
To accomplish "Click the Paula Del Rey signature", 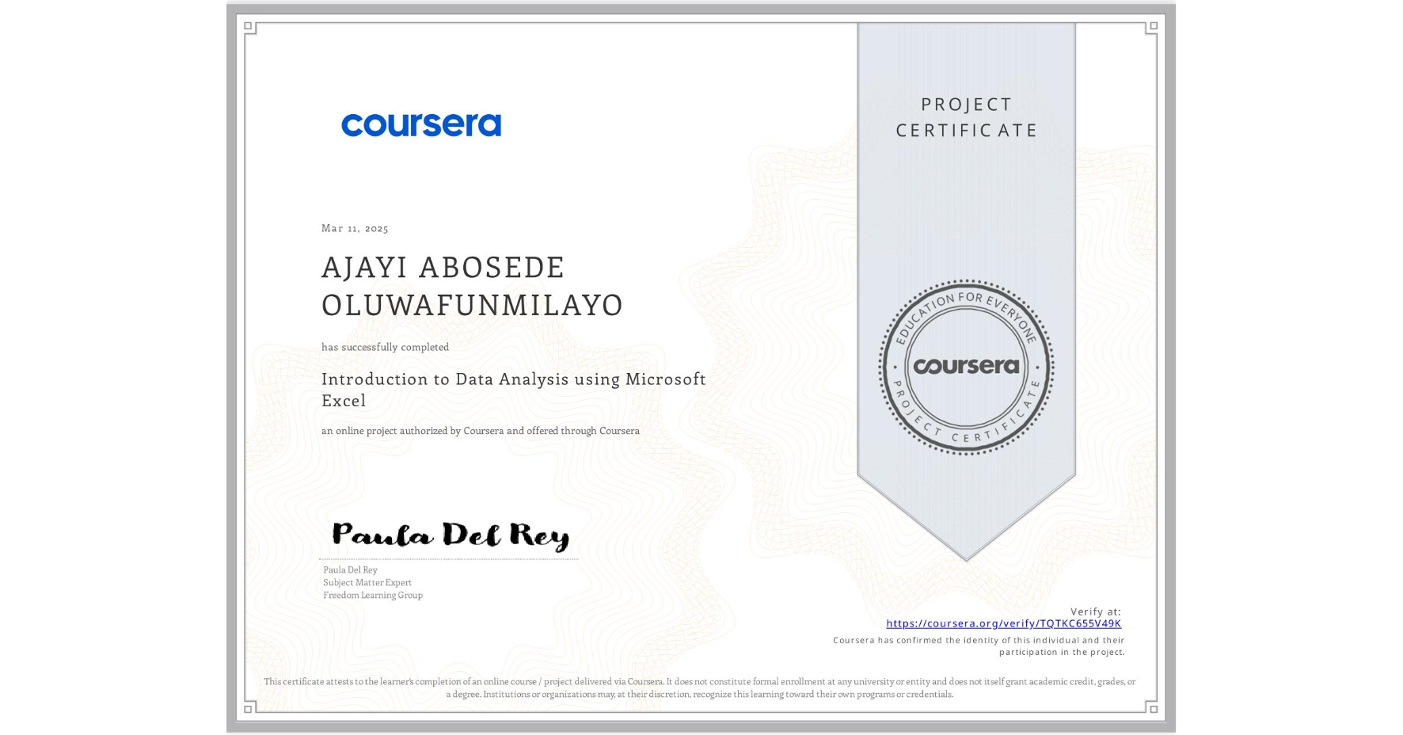I will tap(451, 535).
